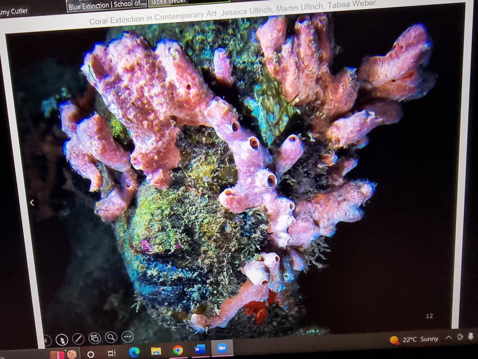
Task: Open Microsoft Edge from the taskbar
Action: point(134,352)
